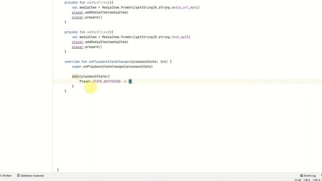322x181 pixels.
Task: Change UTF-8 file encoding in status bar
Action: pos(316,180)
